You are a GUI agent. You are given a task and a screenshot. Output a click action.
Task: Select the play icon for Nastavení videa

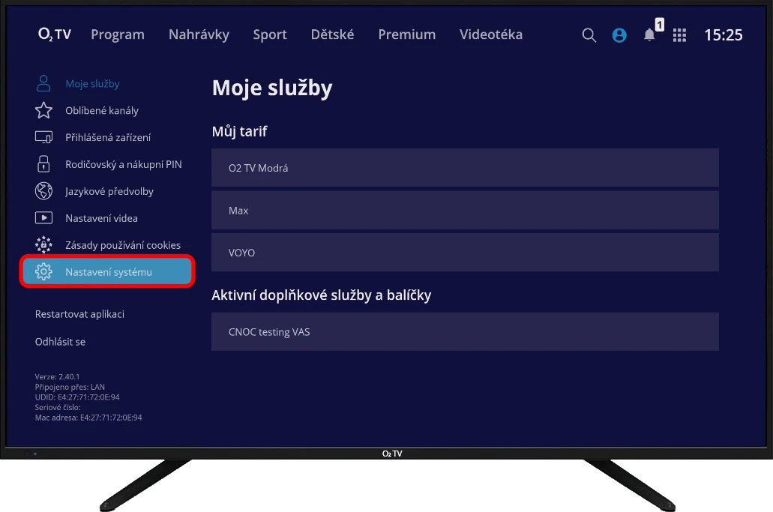pos(43,218)
